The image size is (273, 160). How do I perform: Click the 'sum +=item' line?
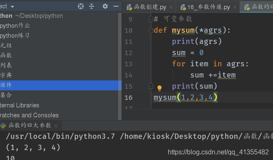213,75
